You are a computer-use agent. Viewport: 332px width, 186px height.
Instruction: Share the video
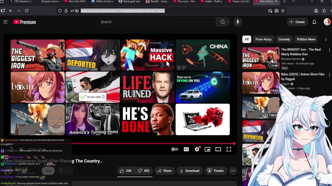click(x=164, y=171)
